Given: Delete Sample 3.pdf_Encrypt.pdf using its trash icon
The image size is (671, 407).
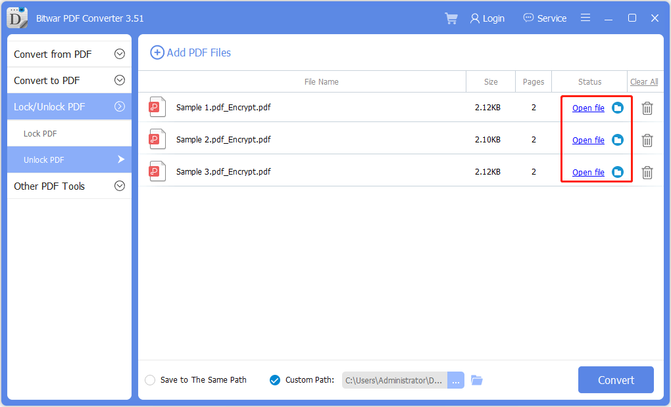Looking at the screenshot, I should point(647,172).
